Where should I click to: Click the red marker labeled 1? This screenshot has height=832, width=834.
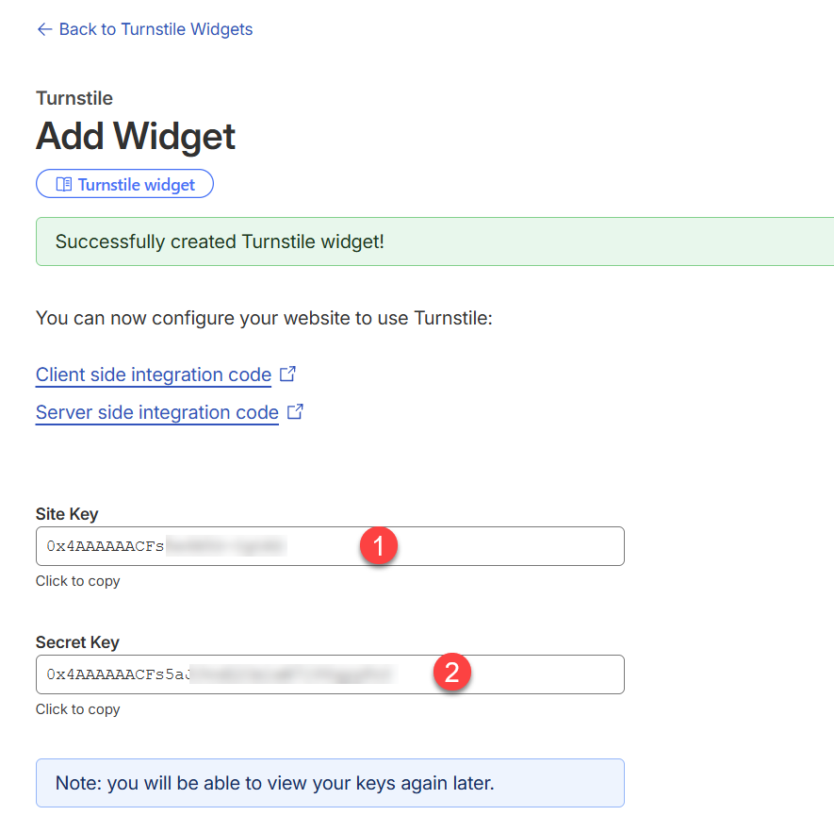(379, 545)
